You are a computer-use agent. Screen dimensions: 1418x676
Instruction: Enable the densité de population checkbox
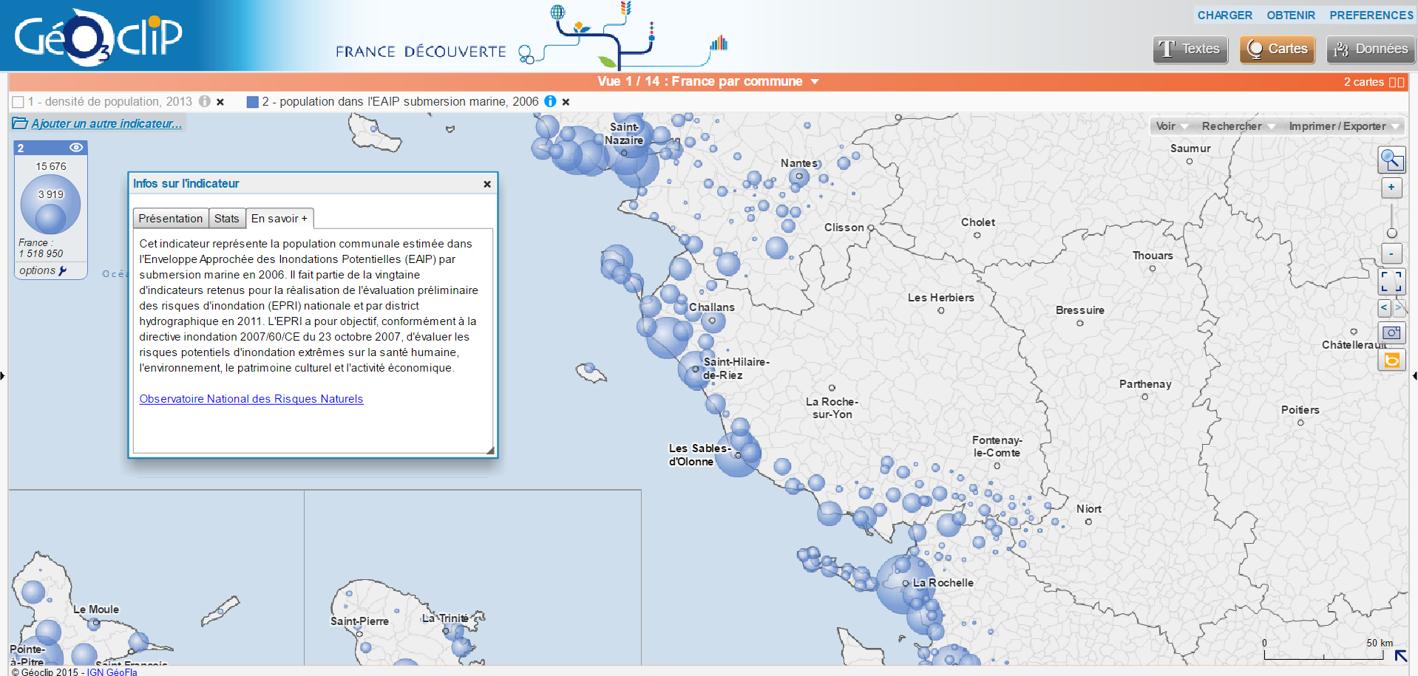tap(18, 102)
